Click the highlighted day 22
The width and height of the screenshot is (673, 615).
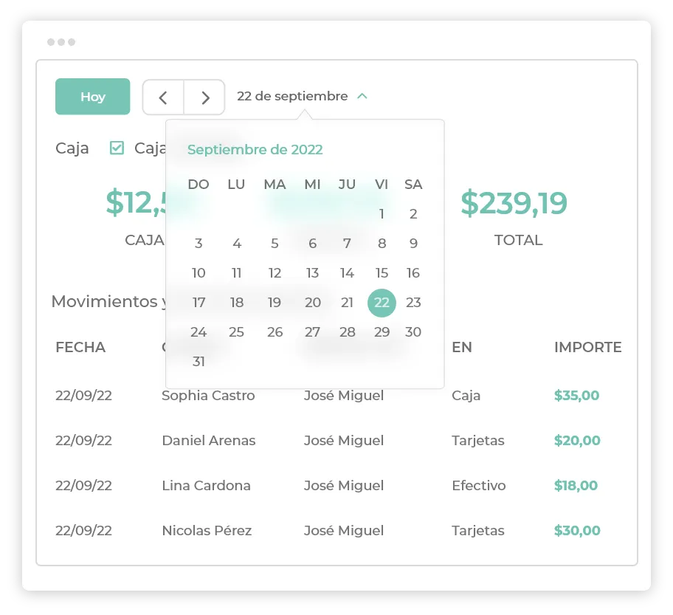coord(382,303)
